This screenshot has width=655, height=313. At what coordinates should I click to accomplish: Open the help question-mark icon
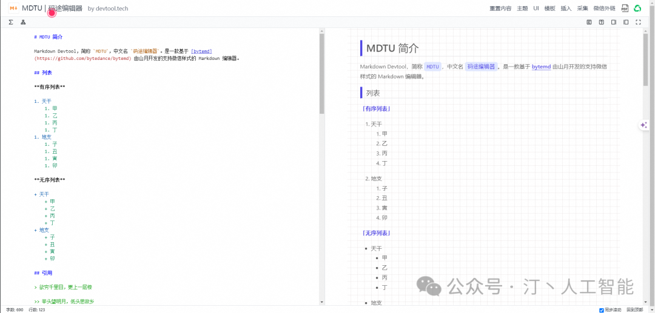(x=601, y=22)
